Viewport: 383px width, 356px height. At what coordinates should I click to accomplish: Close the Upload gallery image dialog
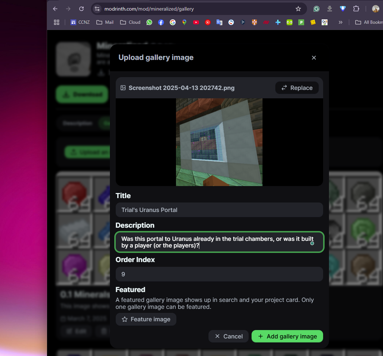click(x=314, y=58)
